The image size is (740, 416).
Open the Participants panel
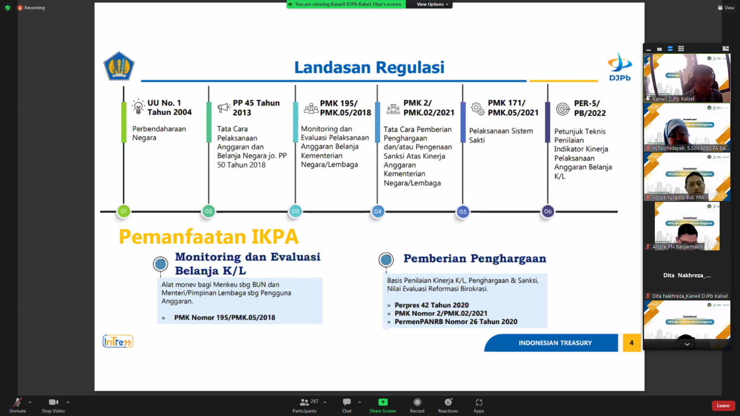(304, 405)
